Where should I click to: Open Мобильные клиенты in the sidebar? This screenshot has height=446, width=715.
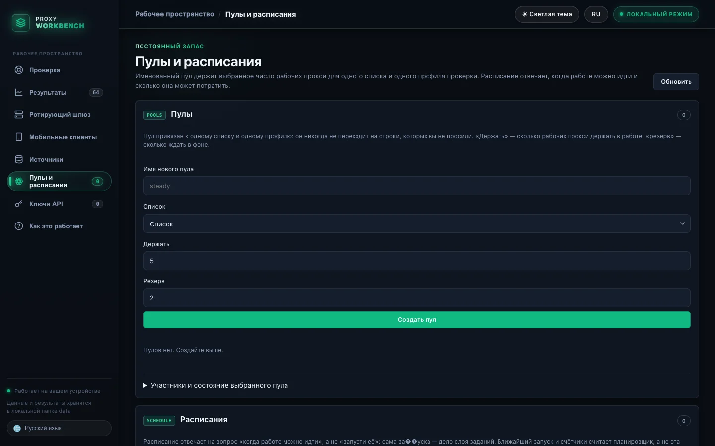59,137
